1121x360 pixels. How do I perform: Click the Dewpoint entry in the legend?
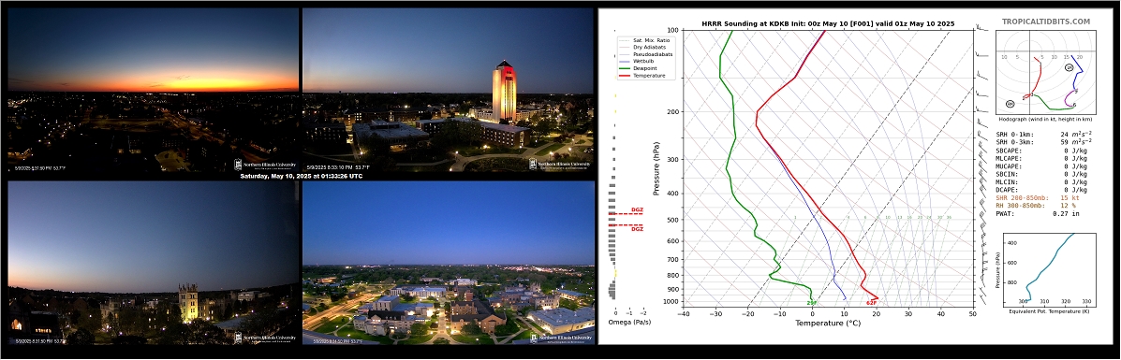pyautogui.click(x=645, y=68)
